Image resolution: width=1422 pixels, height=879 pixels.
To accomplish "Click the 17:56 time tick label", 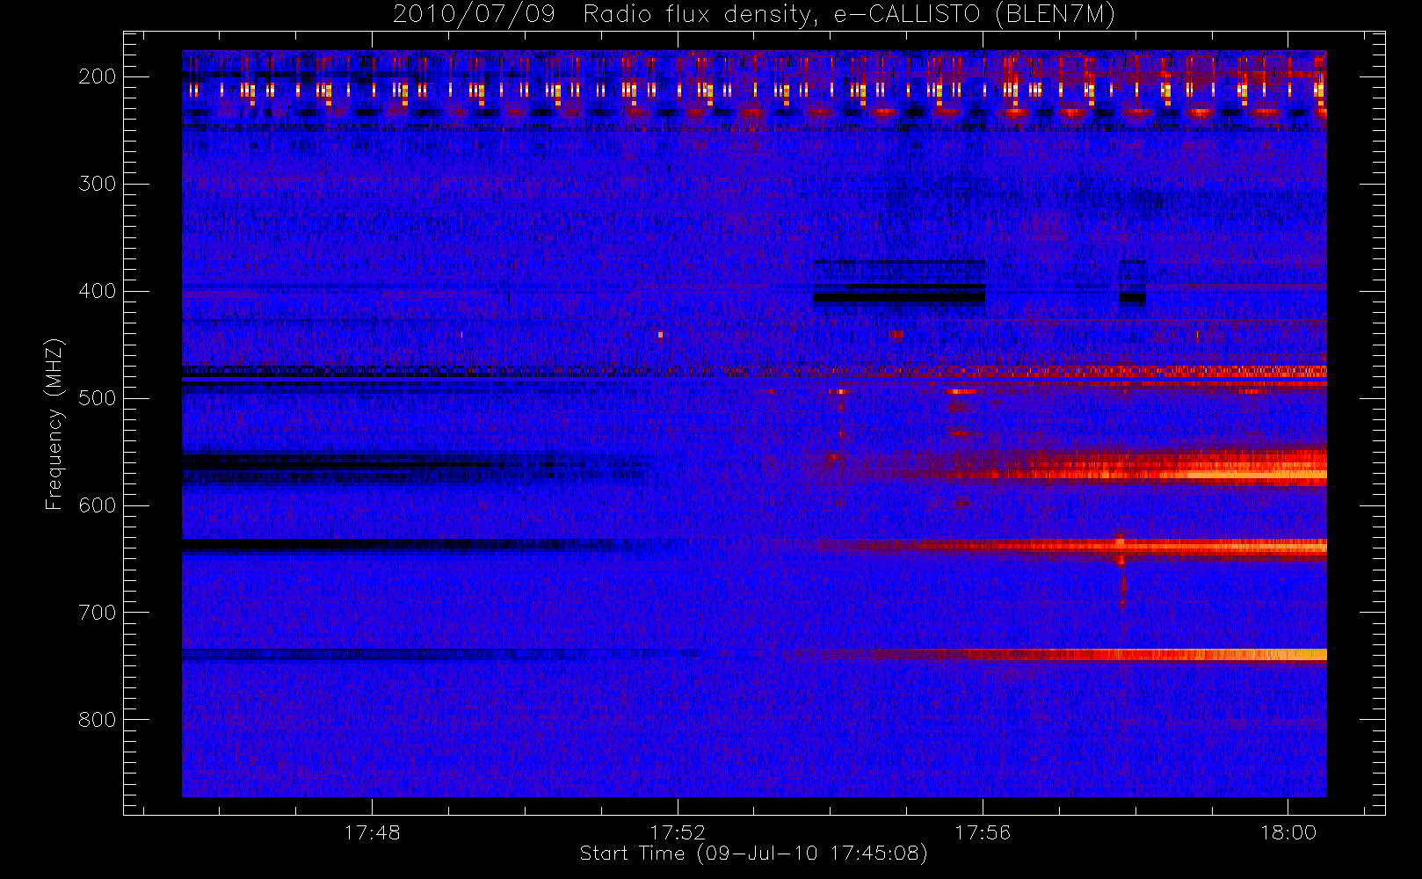I will [x=983, y=832].
